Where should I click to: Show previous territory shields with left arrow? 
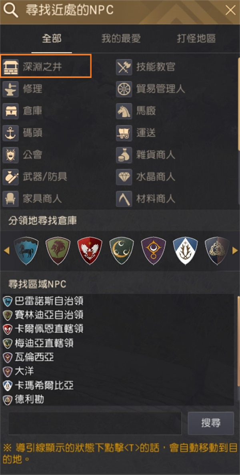click(x=7, y=251)
